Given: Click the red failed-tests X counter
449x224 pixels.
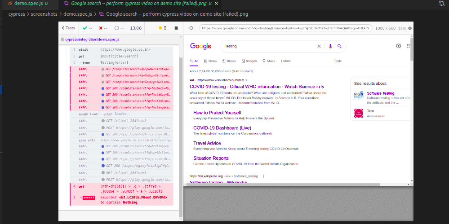Looking at the screenshot, I should click(x=101, y=28).
